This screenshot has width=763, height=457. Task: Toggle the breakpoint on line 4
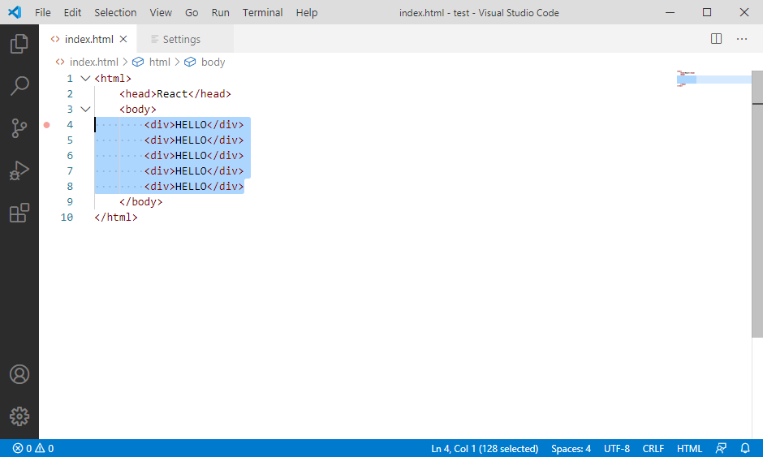(x=47, y=125)
